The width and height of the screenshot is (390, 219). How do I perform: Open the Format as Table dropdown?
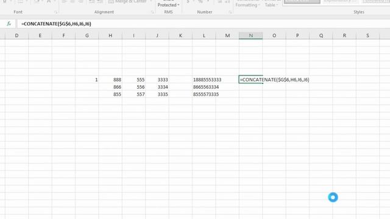[271, 4]
